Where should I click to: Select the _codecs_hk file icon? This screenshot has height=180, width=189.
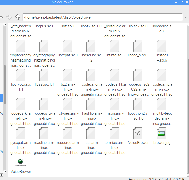pos(114,75)
